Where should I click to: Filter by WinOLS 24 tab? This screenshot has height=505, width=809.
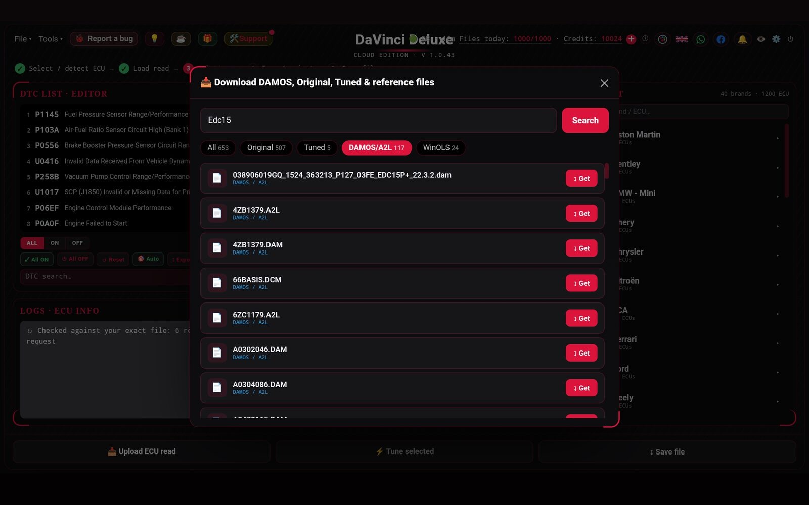(x=441, y=148)
